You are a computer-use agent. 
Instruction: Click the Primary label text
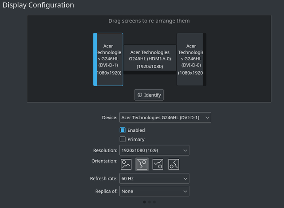(x=136, y=139)
